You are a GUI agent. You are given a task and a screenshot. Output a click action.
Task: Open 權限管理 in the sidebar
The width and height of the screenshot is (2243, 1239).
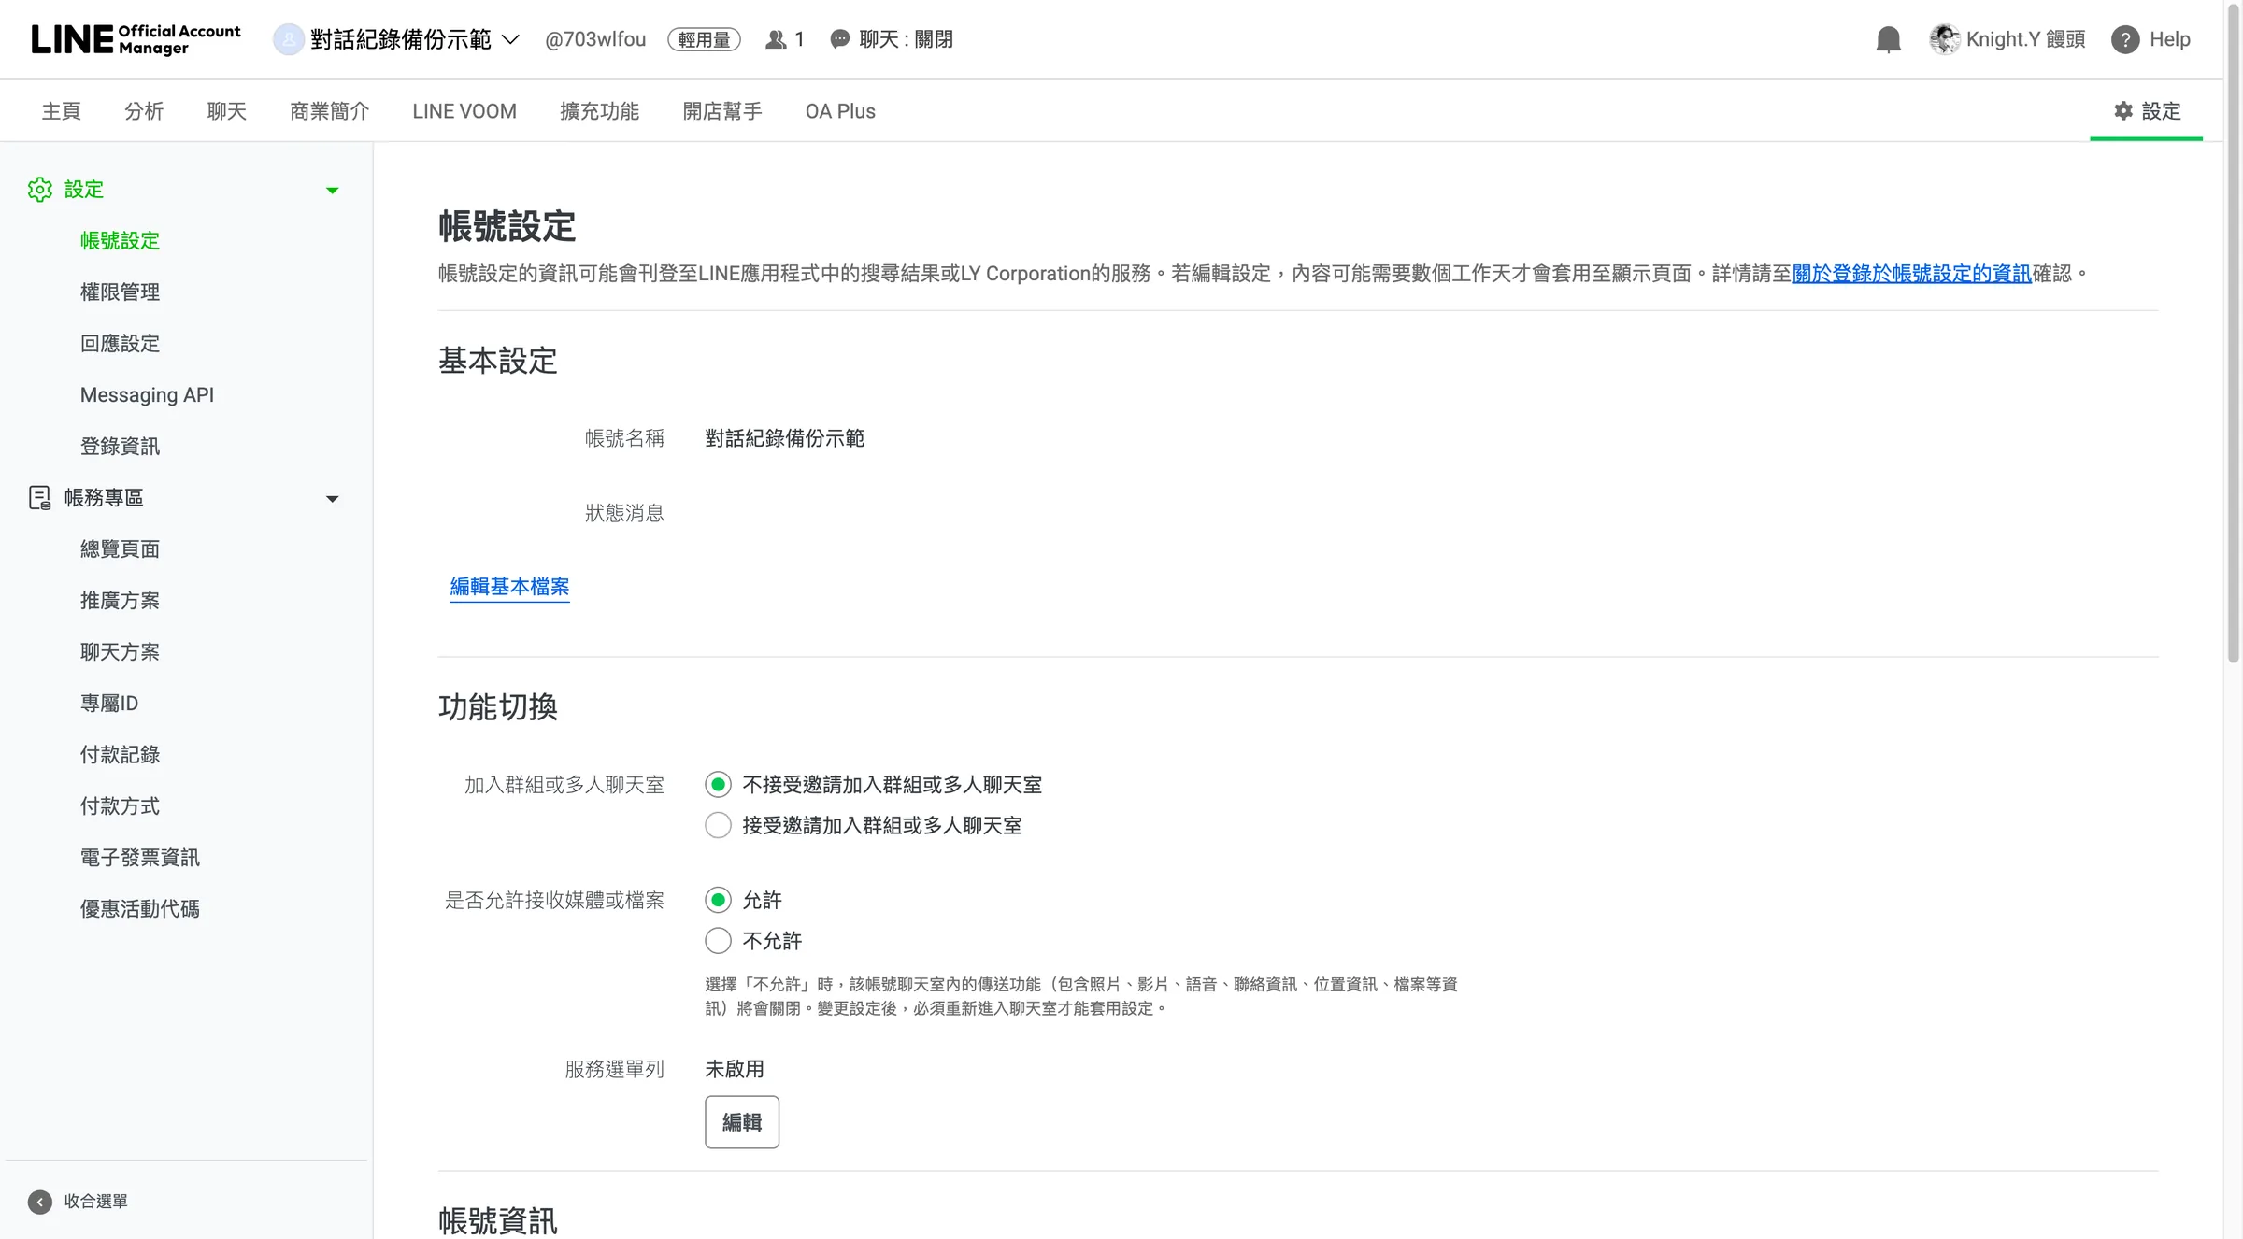tap(120, 292)
